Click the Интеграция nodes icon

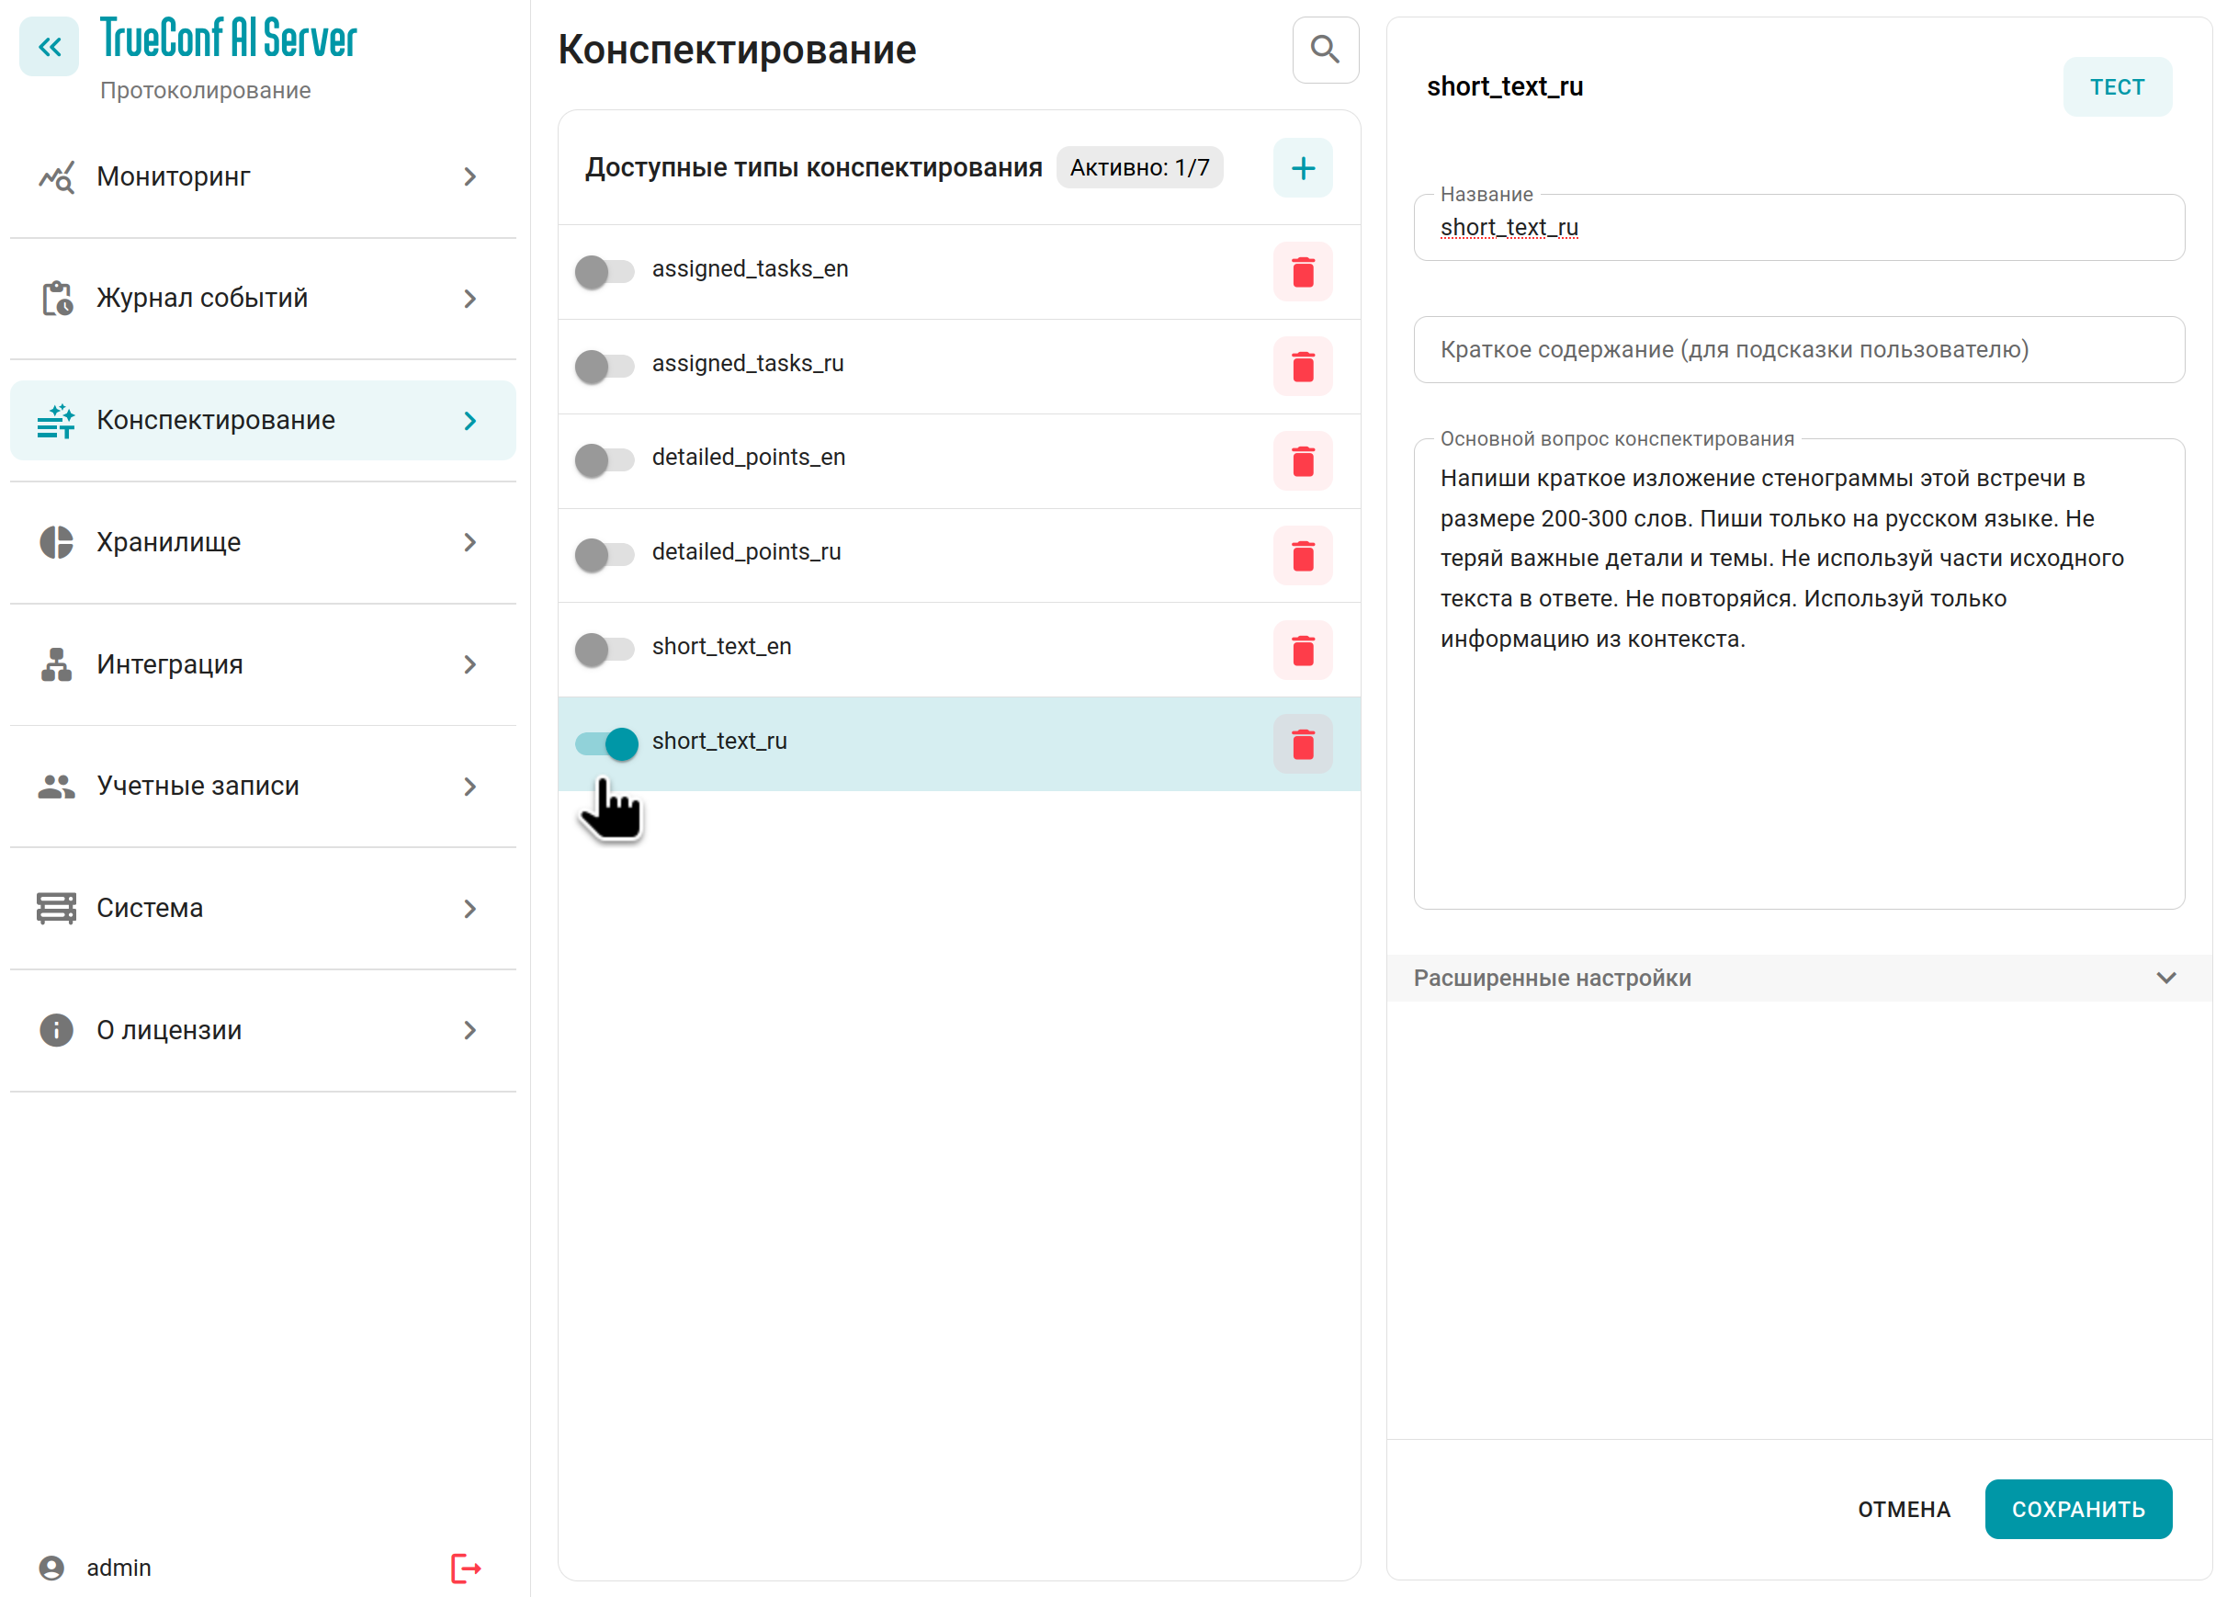56,664
